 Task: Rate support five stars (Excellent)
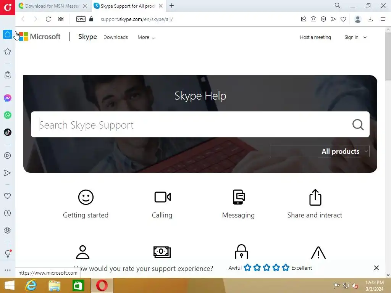(286, 268)
